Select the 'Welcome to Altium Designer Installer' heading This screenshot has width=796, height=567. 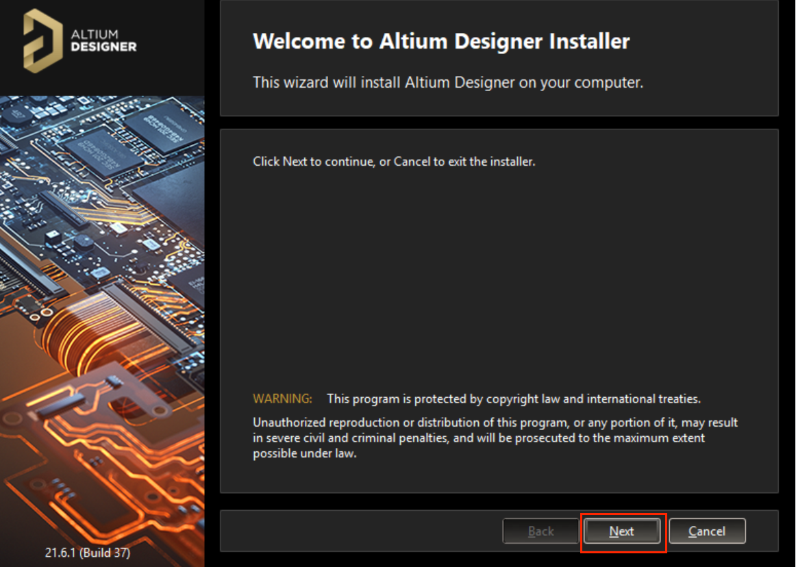tap(441, 41)
